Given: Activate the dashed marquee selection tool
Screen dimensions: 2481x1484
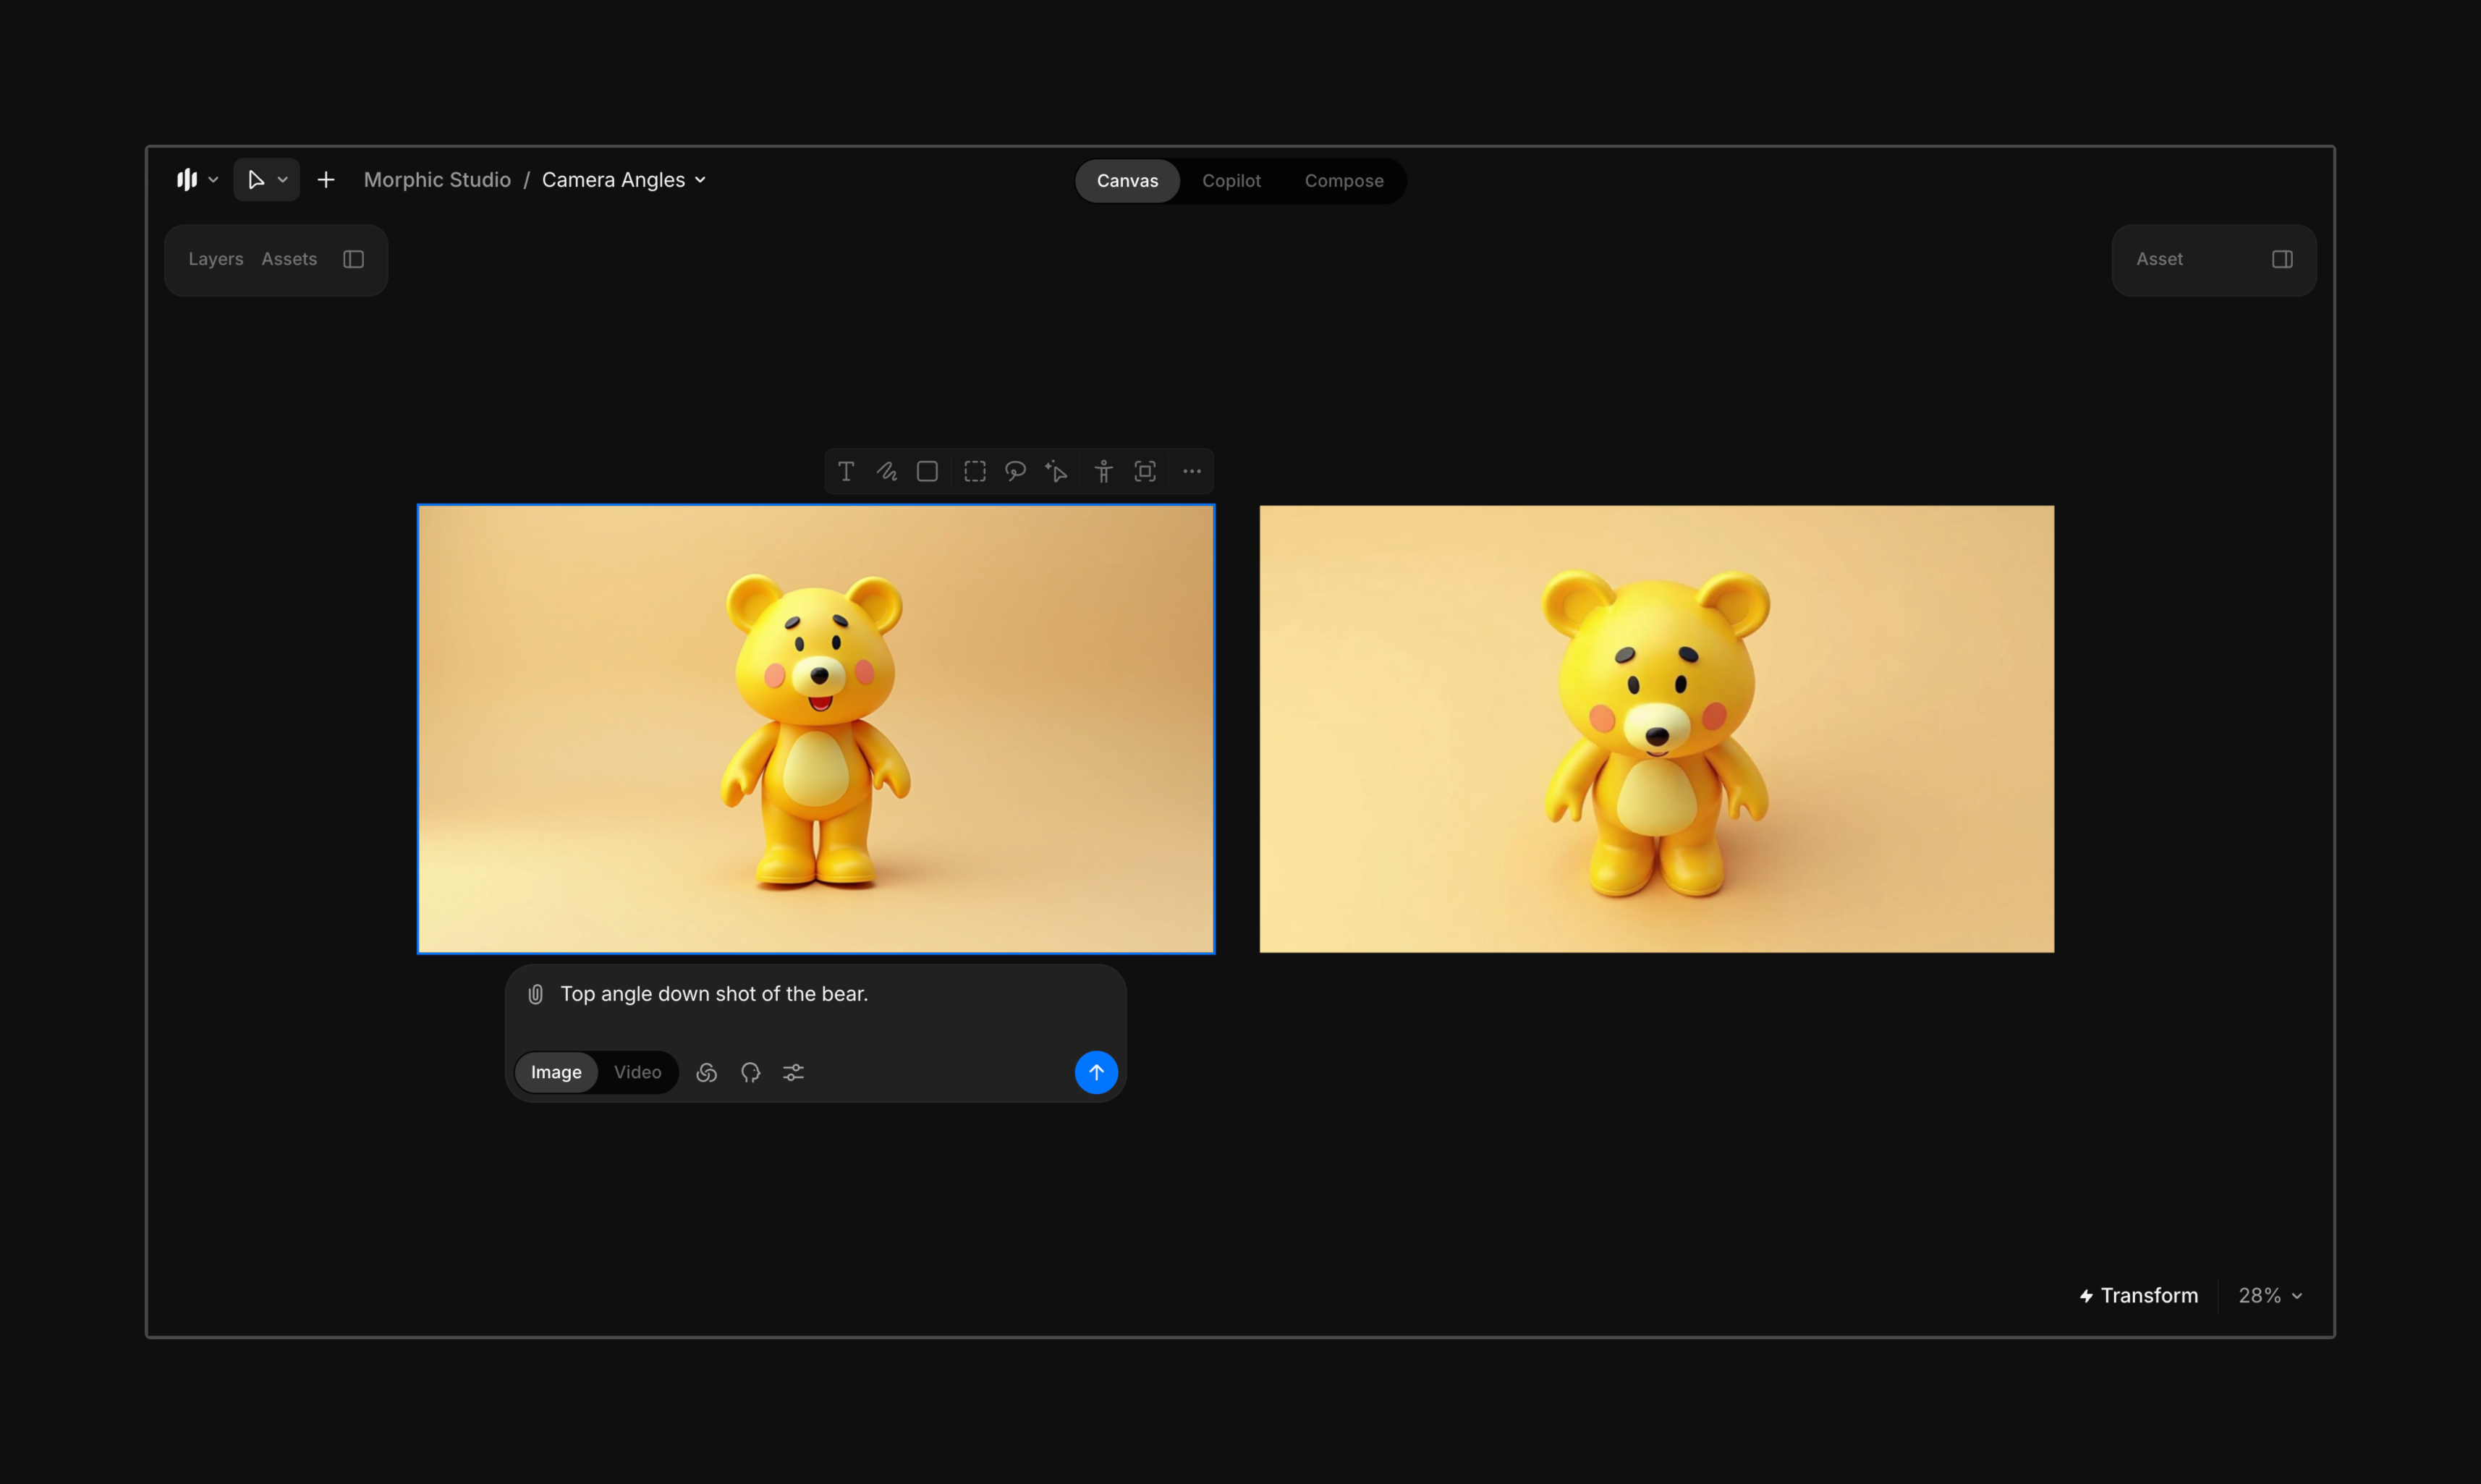Looking at the screenshot, I should 975,472.
